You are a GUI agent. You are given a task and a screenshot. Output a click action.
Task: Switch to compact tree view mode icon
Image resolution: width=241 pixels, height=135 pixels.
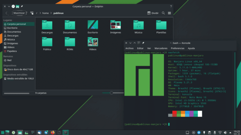pyautogui.click(x=32, y=13)
